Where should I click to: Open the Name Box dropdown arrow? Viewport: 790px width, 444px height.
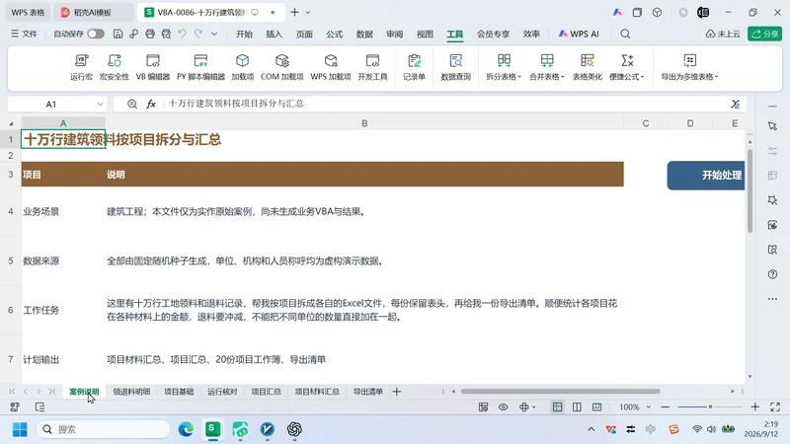click(100, 105)
